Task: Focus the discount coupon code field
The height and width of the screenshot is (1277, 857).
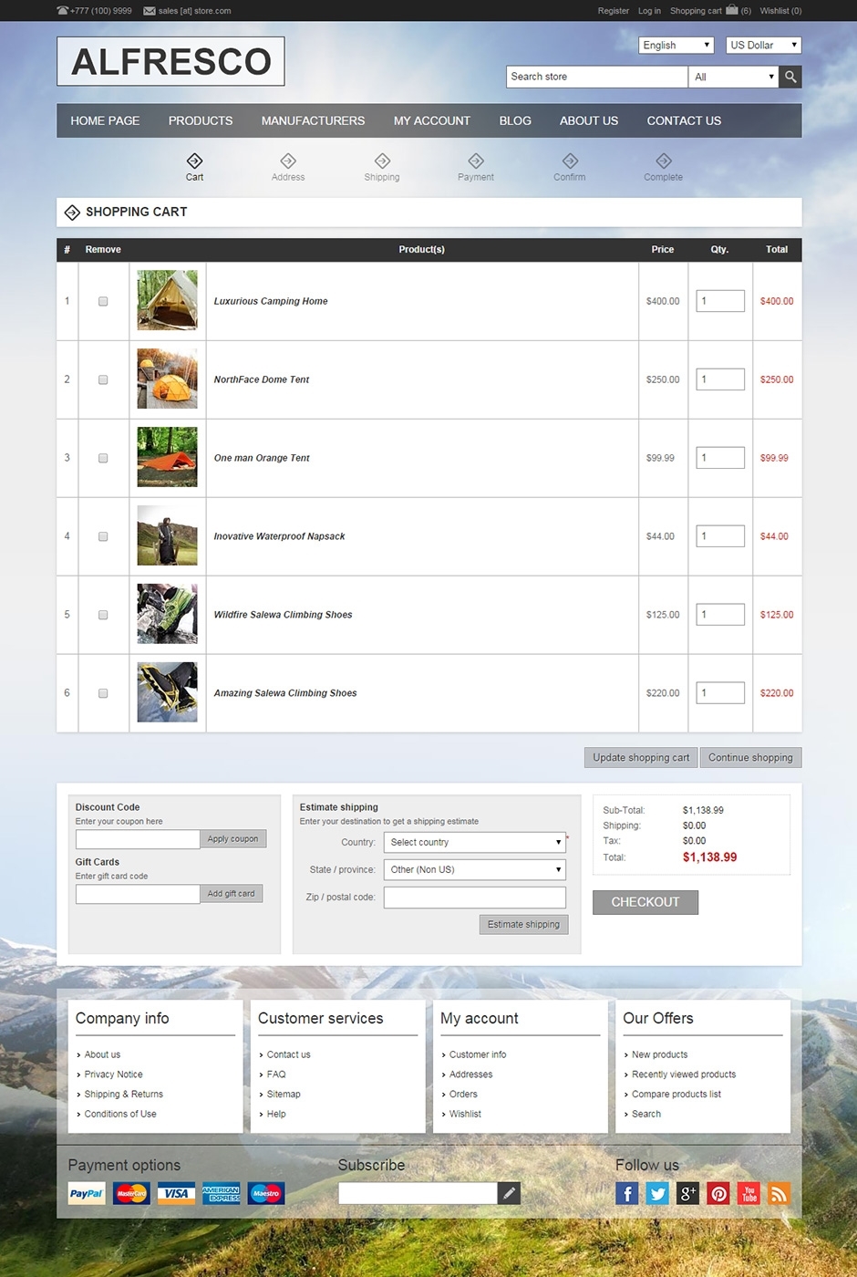Action: (x=138, y=839)
